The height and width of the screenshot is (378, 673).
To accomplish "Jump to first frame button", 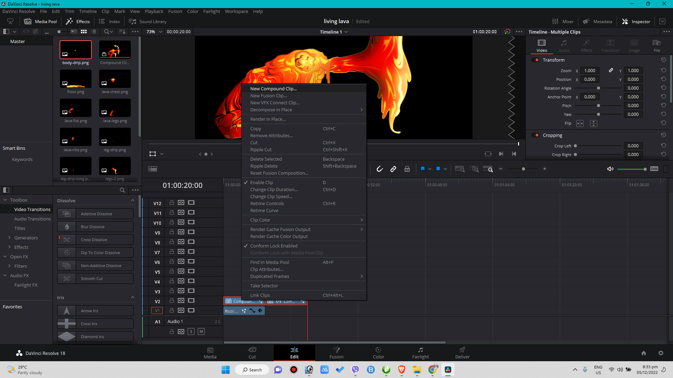I will pos(514,154).
